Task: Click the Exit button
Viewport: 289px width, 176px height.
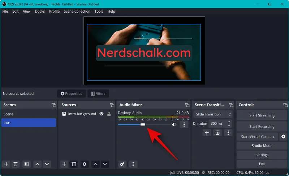Action: pos(262,164)
